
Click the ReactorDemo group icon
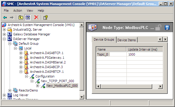click(x=15, y=90)
